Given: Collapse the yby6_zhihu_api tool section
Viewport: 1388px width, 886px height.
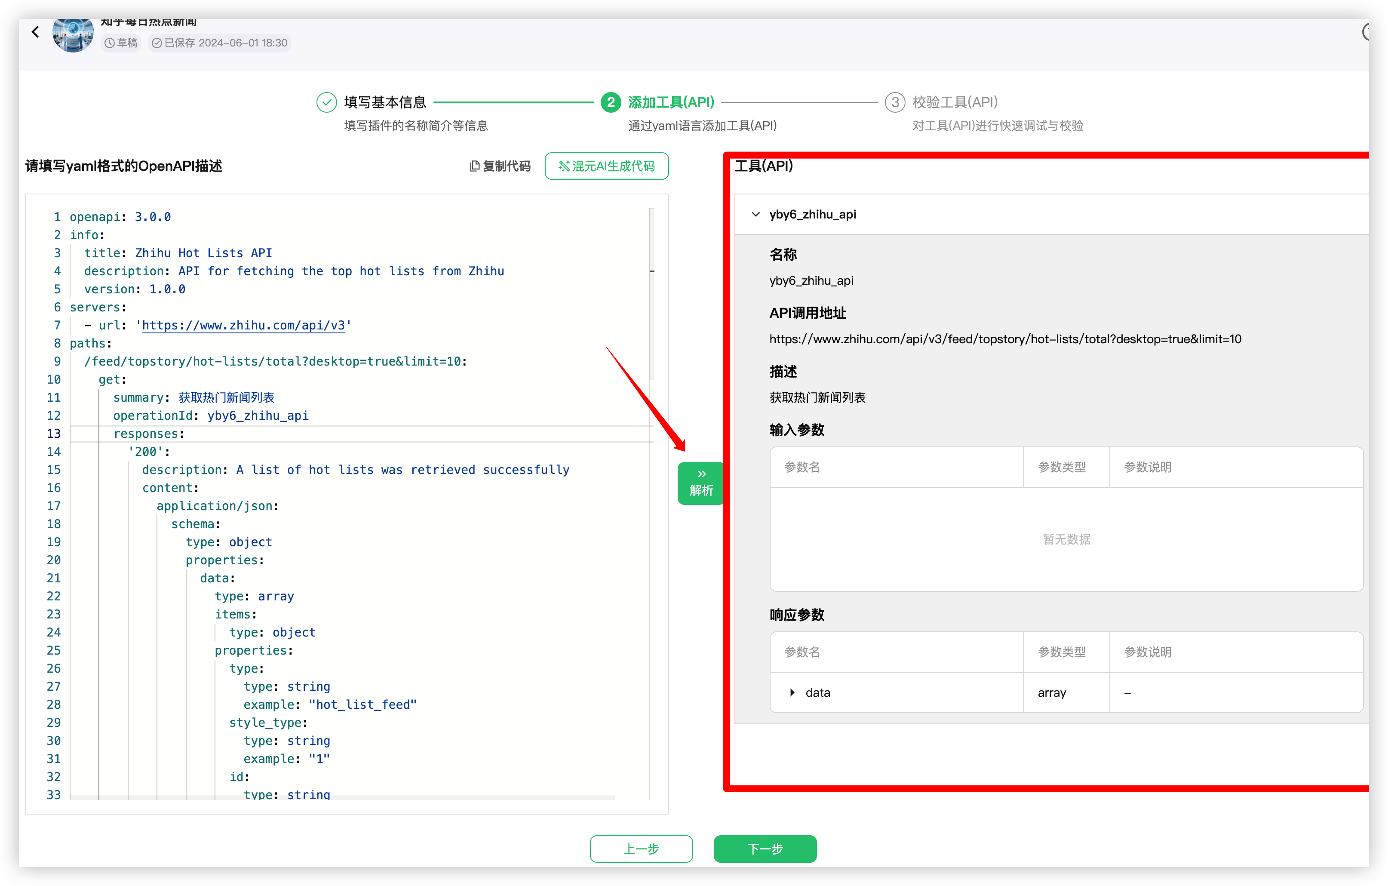Looking at the screenshot, I should 755,215.
